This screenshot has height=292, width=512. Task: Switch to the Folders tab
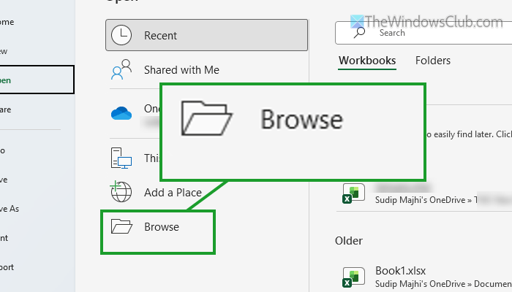pos(433,61)
